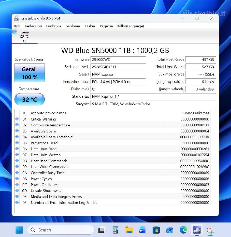The height and width of the screenshot is (237, 231).
Task: Select the raw value 0000000102898C
Action: pyautogui.click(x=195, y=167)
